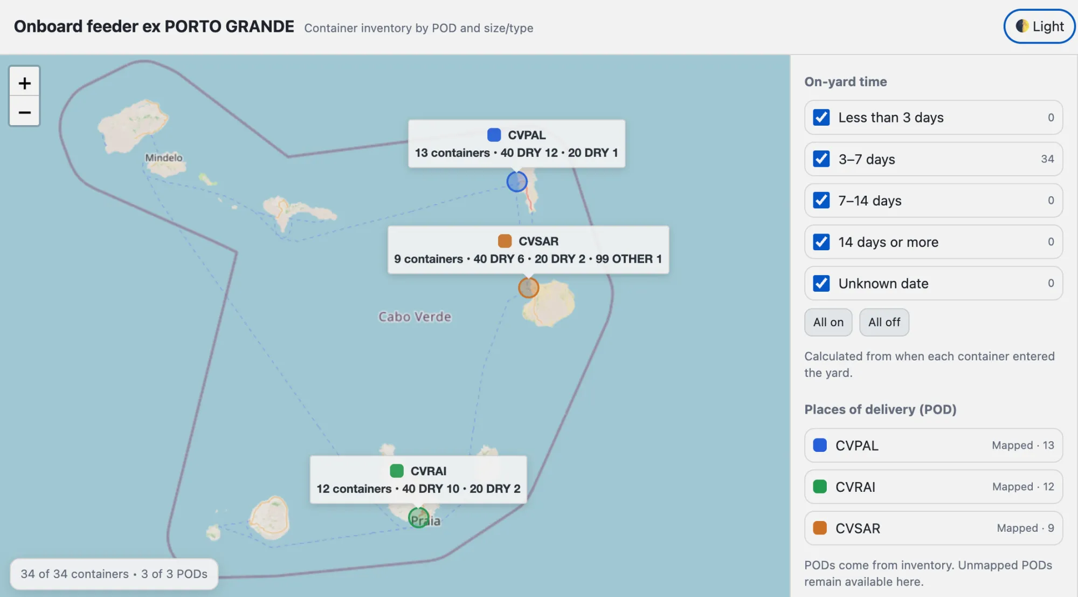The height and width of the screenshot is (597, 1078).
Task: Click the CVRAI 12 containers map tooltip
Action: point(418,479)
